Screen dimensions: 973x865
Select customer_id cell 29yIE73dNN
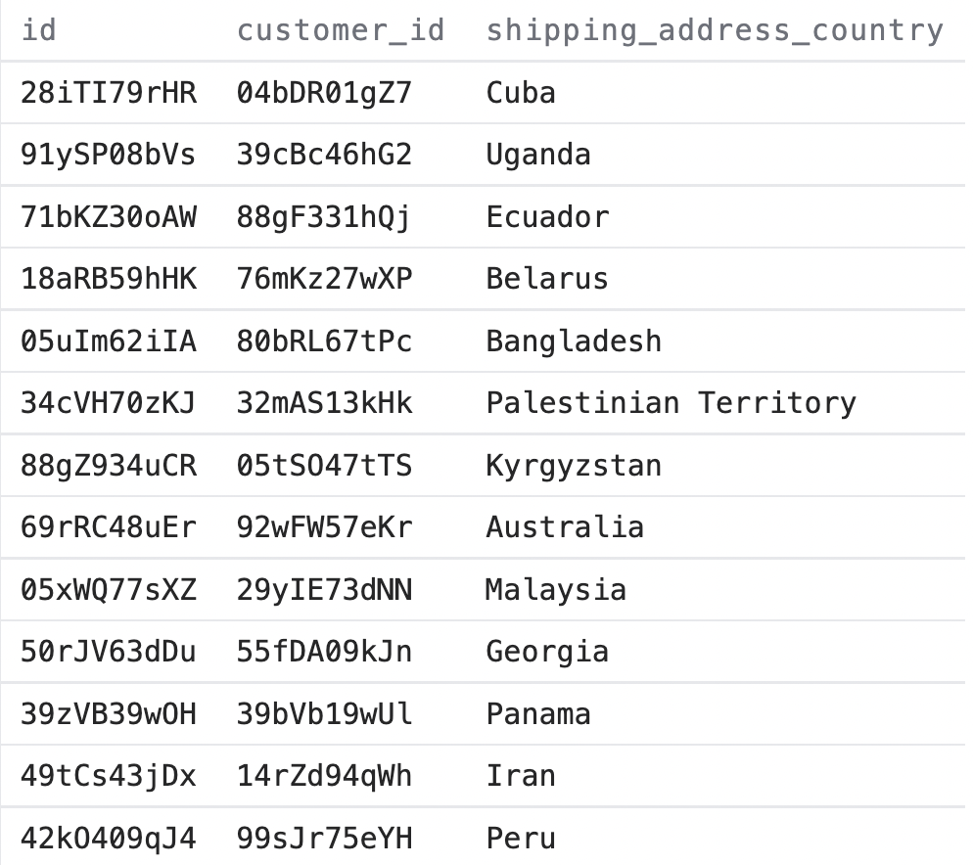tap(325, 590)
